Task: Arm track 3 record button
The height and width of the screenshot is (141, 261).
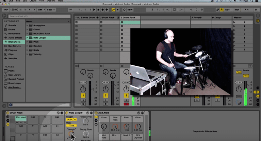Action: [x=126, y=104]
